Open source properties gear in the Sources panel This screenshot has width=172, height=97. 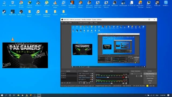click(x=84, y=83)
